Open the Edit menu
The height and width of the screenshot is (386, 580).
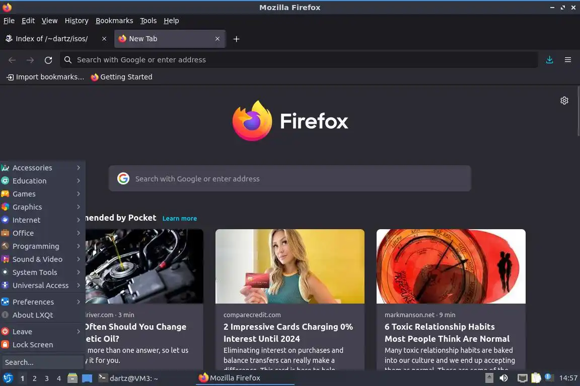tap(28, 21)
